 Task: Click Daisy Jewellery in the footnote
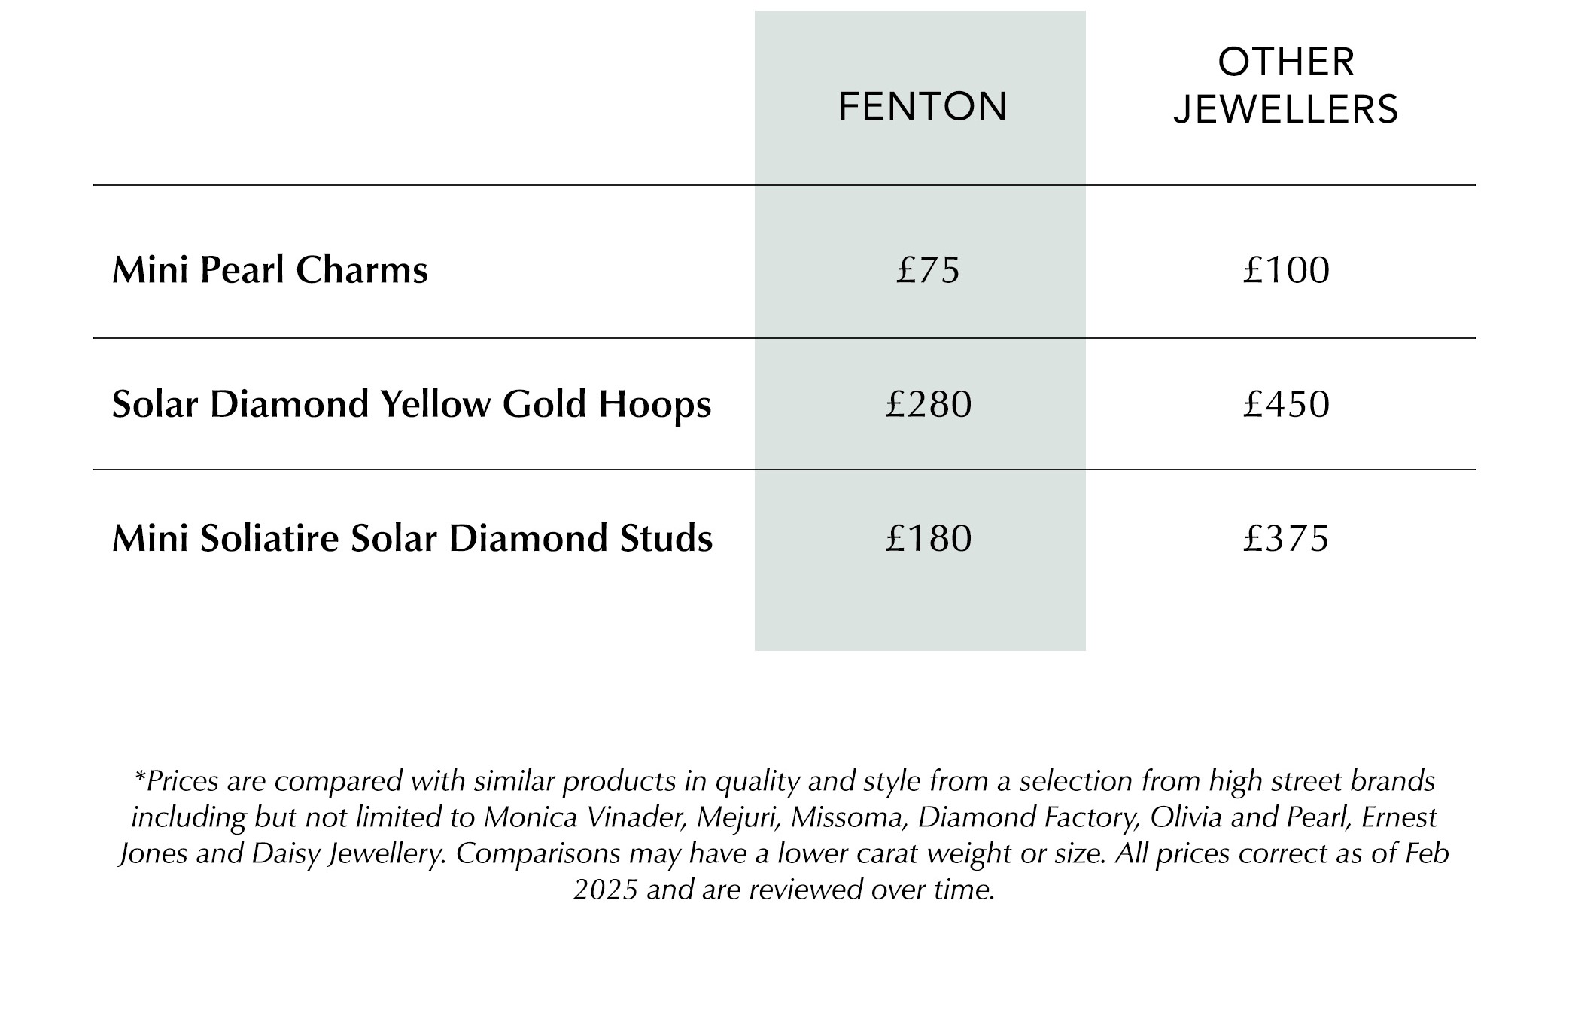tap(348, 854)
